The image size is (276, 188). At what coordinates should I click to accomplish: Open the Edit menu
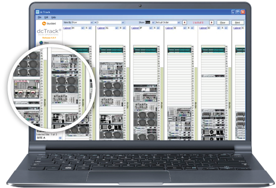coord(46,17)
